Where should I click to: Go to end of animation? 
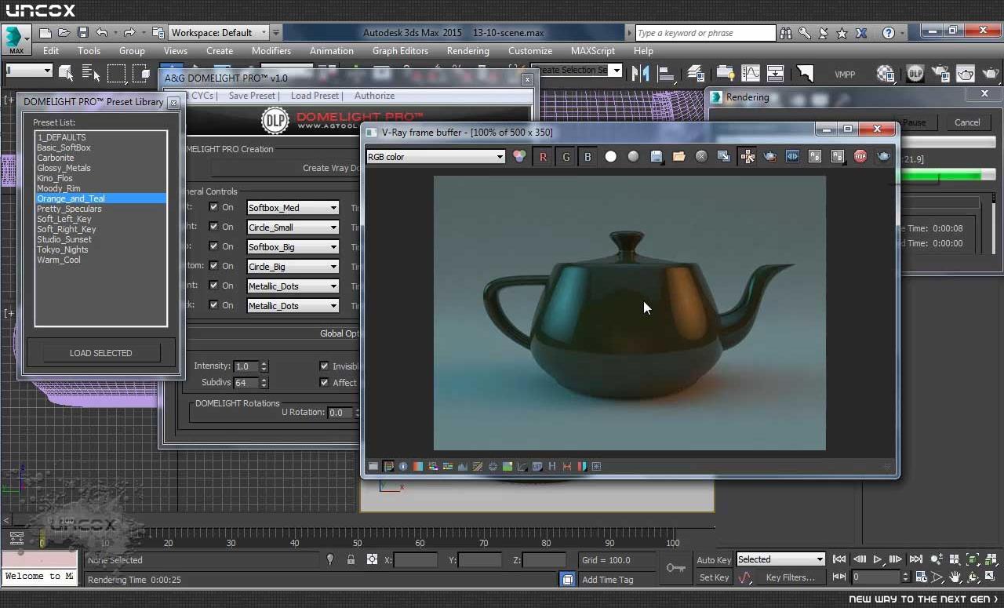915,560
